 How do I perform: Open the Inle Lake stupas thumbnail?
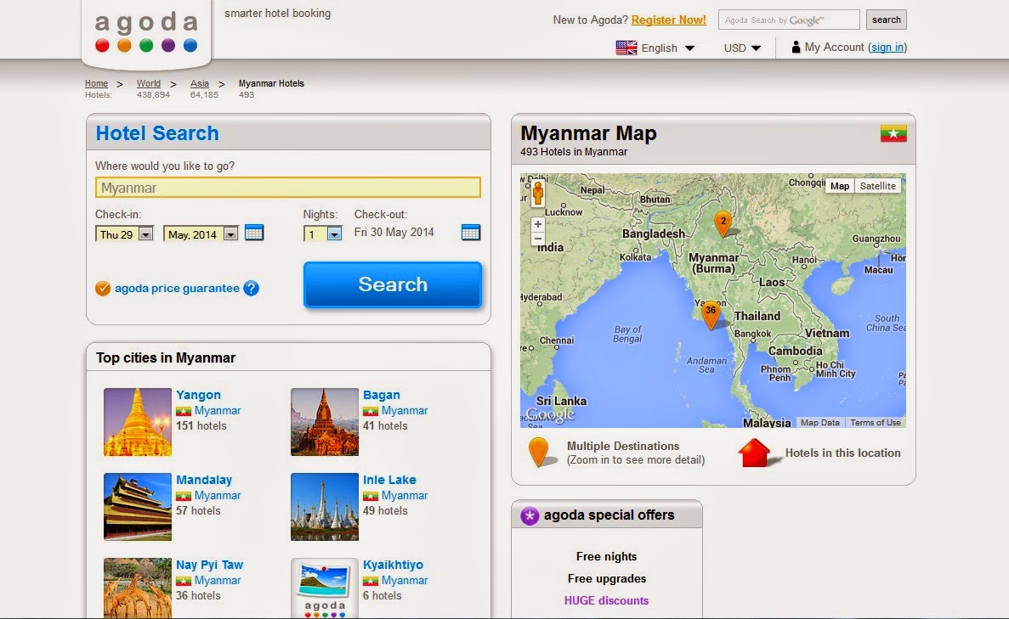pyautogui.click(x=325, y=507)
